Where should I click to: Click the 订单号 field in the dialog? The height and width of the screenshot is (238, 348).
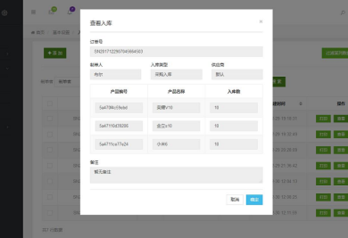tap(176, 52)
